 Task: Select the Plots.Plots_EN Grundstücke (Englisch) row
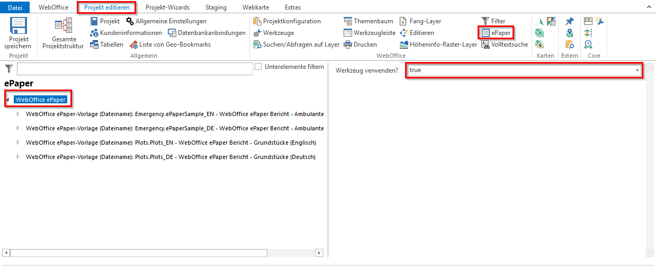point(171,143)
